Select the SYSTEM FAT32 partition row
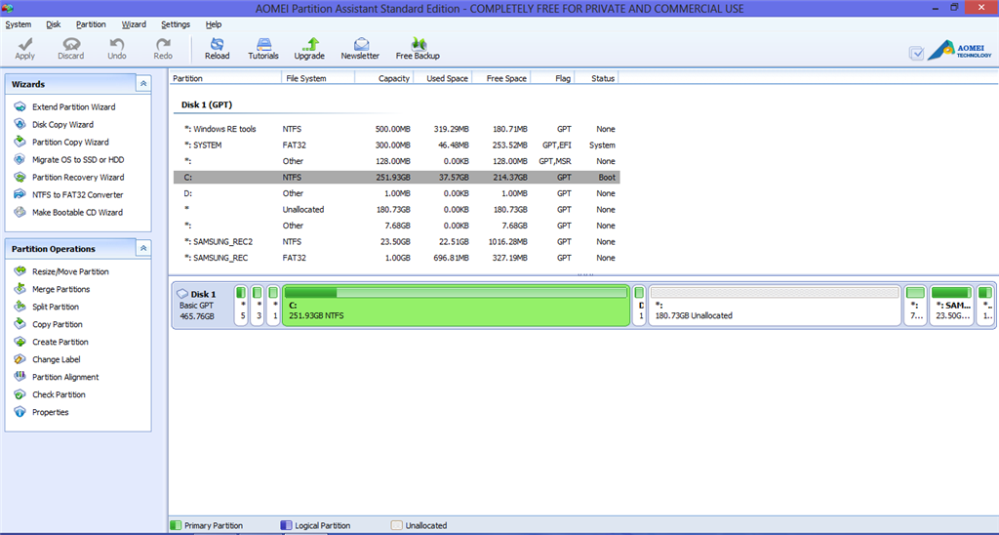999x535 pixels. [x=396, y=144]
